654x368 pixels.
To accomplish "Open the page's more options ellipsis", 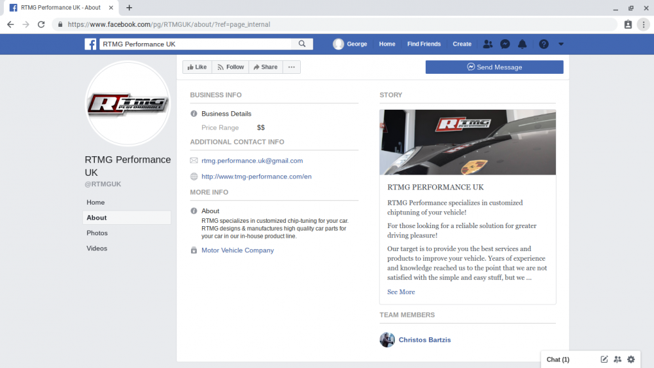I will coord(292,67).
